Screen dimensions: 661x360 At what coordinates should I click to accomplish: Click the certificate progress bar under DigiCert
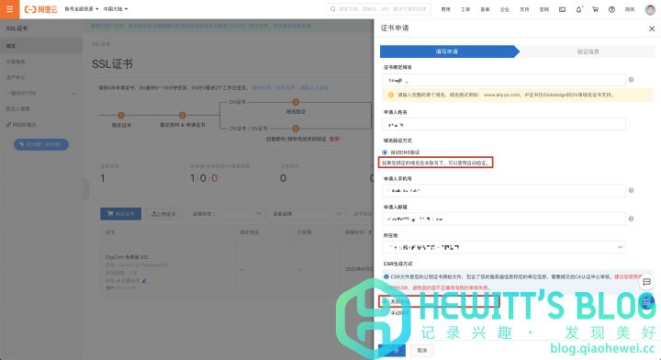(x=121, y=288)
